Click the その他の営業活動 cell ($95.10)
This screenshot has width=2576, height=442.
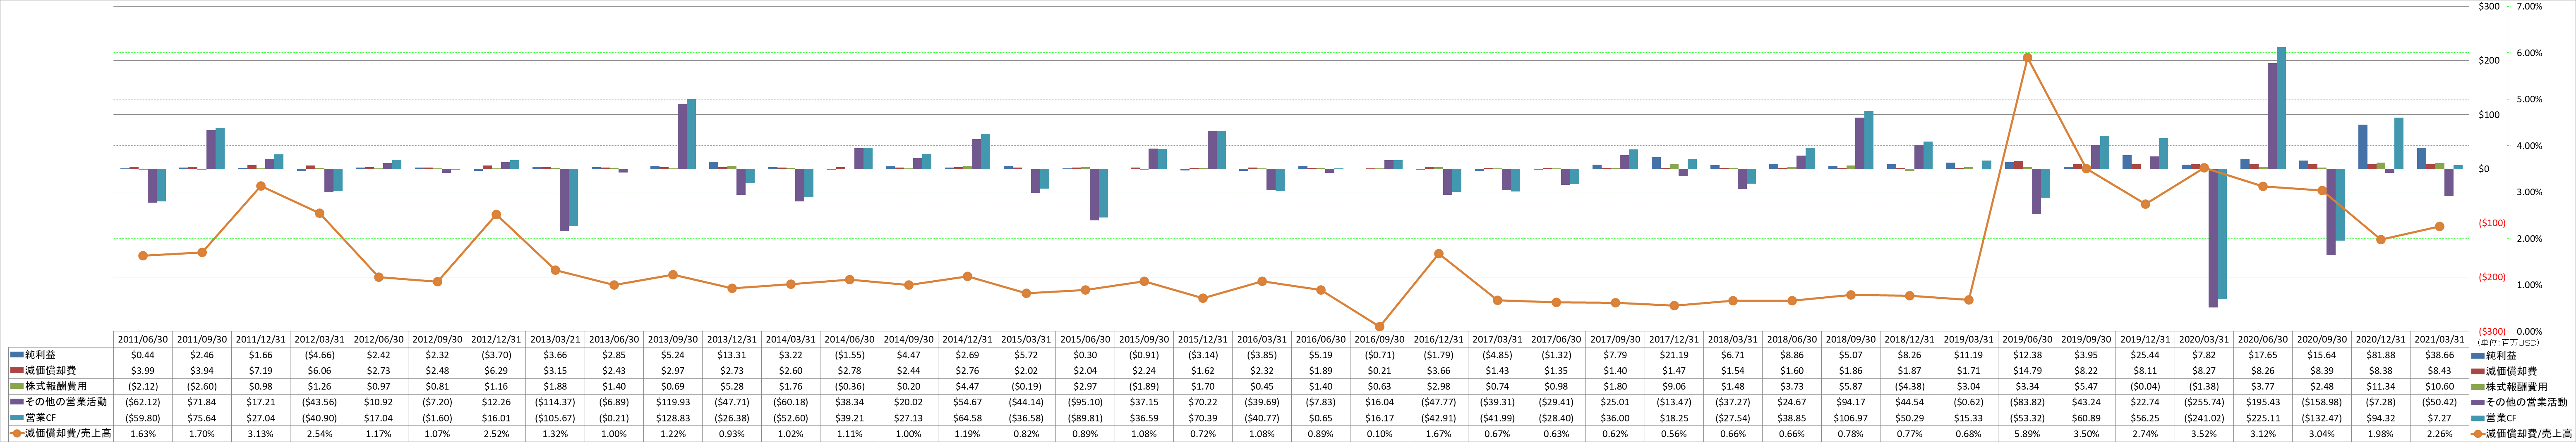1085,402
